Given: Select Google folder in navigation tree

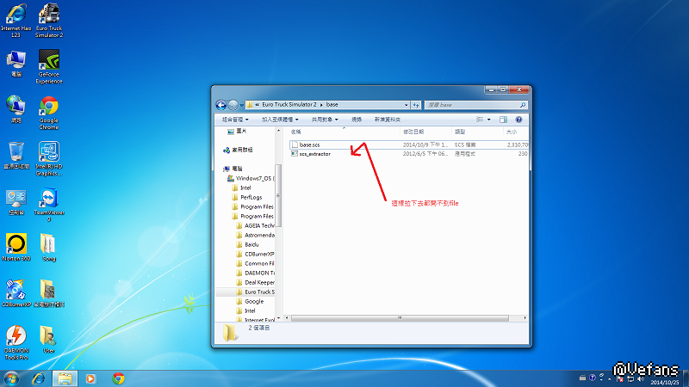Looking at the screenshot, I should (254, 301).
